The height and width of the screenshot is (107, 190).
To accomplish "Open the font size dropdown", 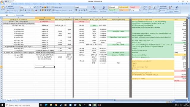I will (x=33, y=7).
